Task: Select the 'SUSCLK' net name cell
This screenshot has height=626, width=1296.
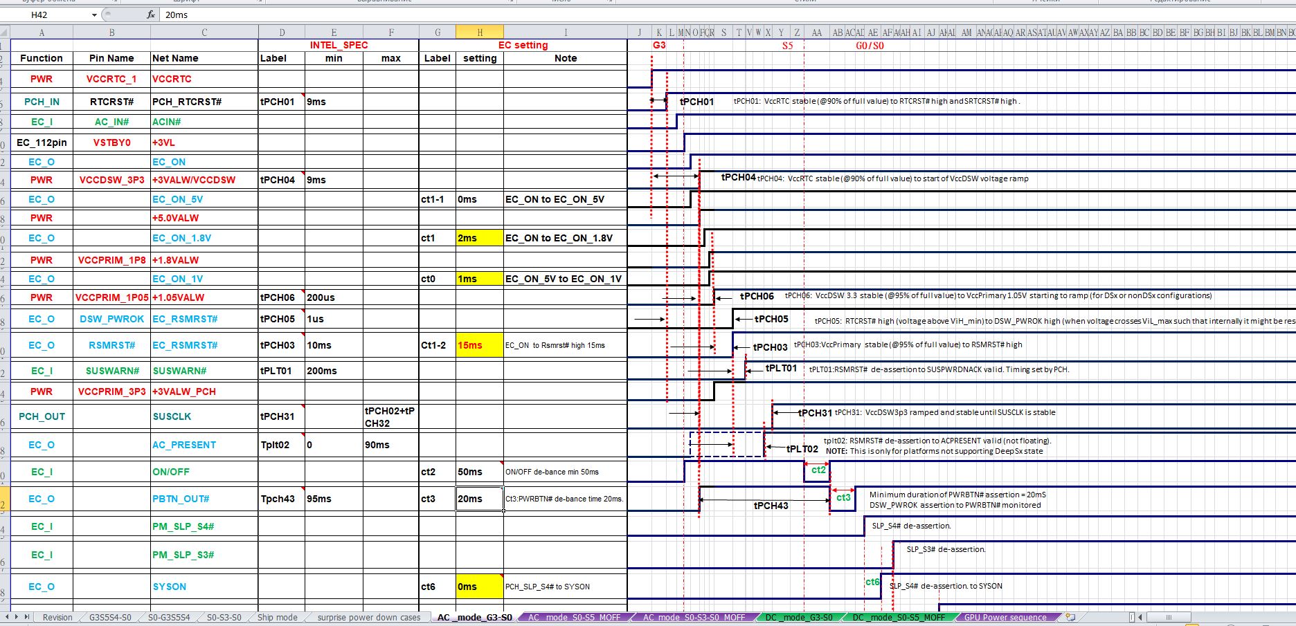Action: pyautogui.click(x=204, y=416)
